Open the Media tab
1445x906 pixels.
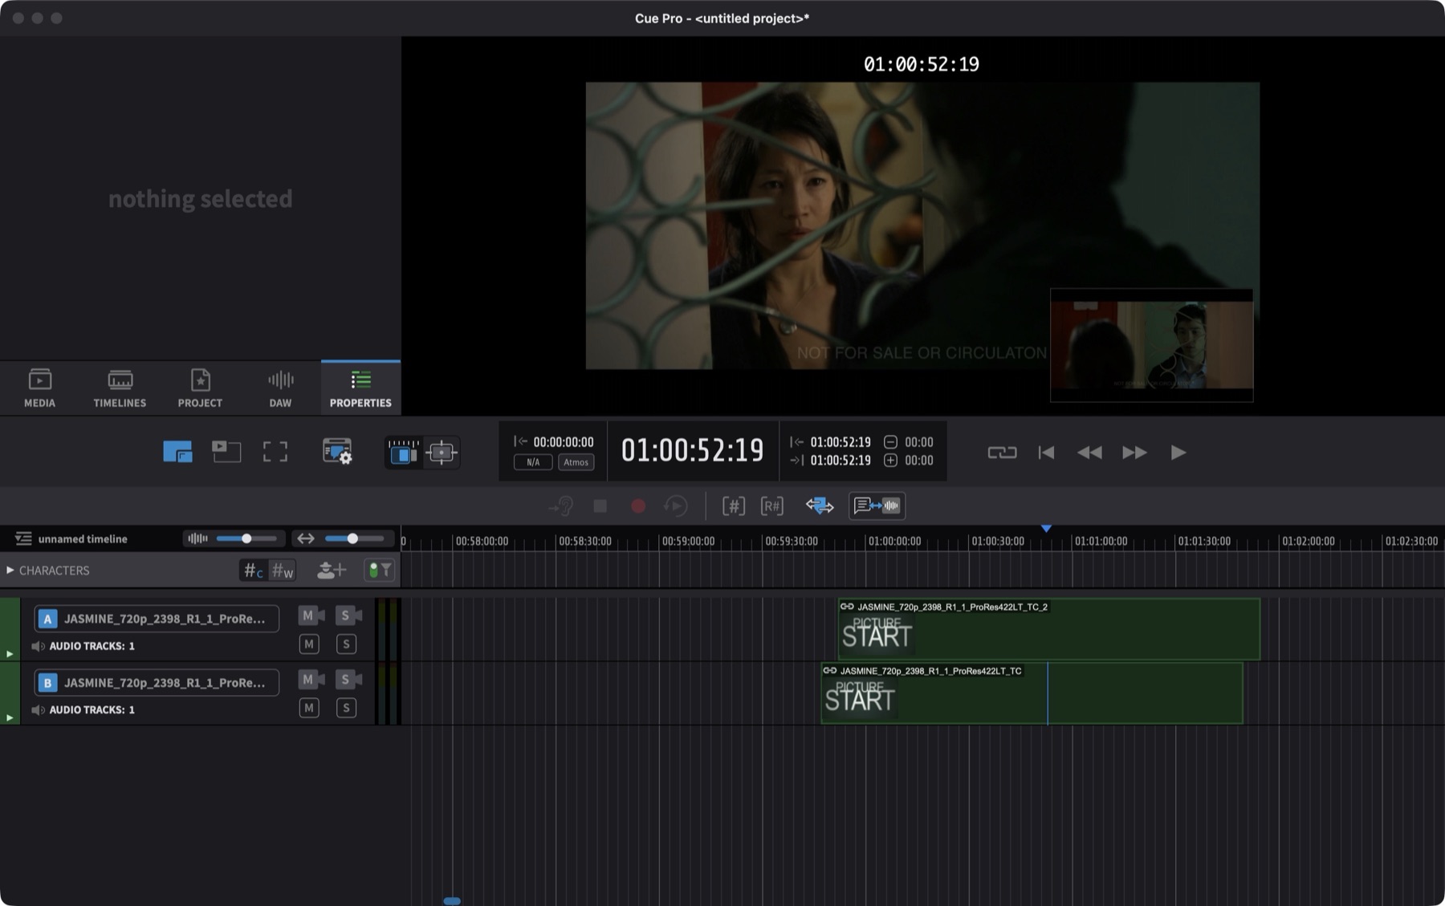point(39,388)
